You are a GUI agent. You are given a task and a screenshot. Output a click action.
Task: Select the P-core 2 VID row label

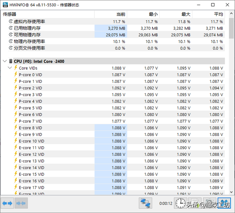pyautogui.click(x=30, y=88)
